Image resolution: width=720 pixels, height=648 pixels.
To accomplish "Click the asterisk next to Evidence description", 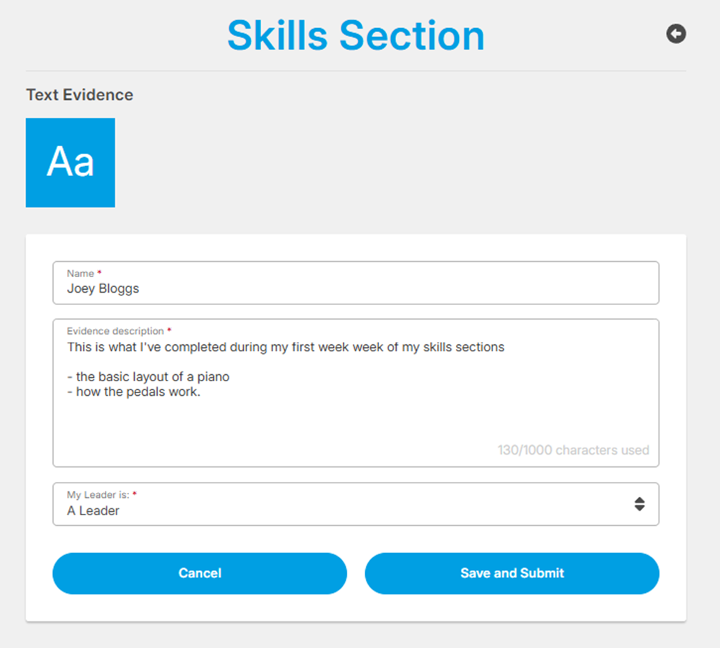I will click(x=168, y=329).
